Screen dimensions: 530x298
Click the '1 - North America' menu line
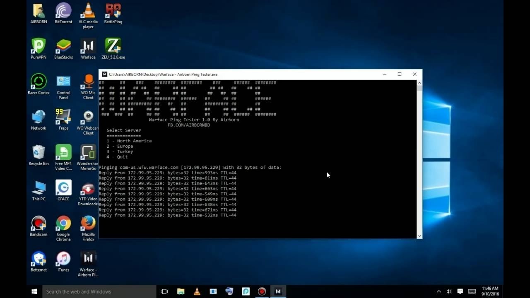point(129,141)
